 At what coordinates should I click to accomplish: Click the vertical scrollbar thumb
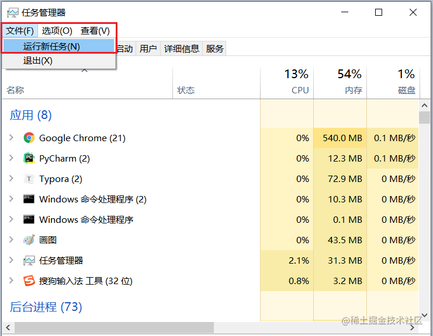click(424, 118)
